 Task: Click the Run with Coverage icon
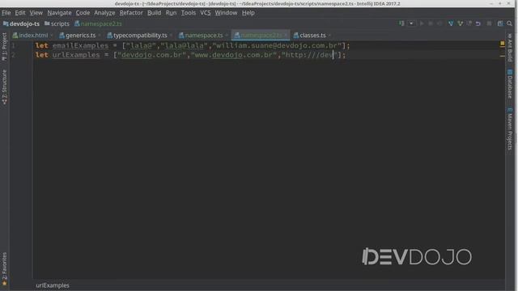439,23
